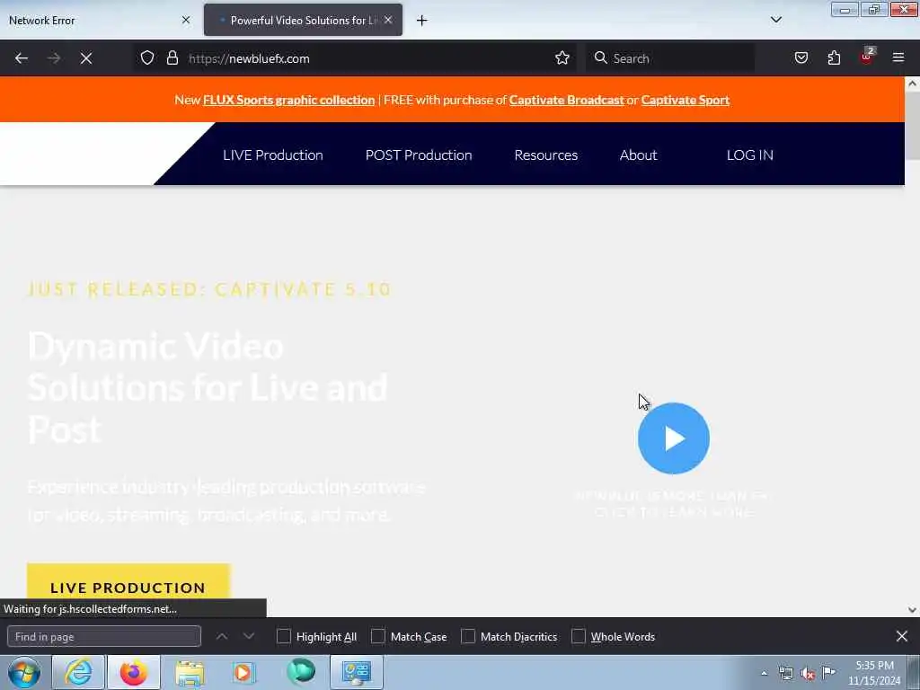Enable the Match Case checkbox
Screen dimensions: 920x690
coord(378,636)
